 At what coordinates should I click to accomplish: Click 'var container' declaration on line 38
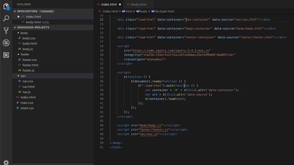coord(157,90)
